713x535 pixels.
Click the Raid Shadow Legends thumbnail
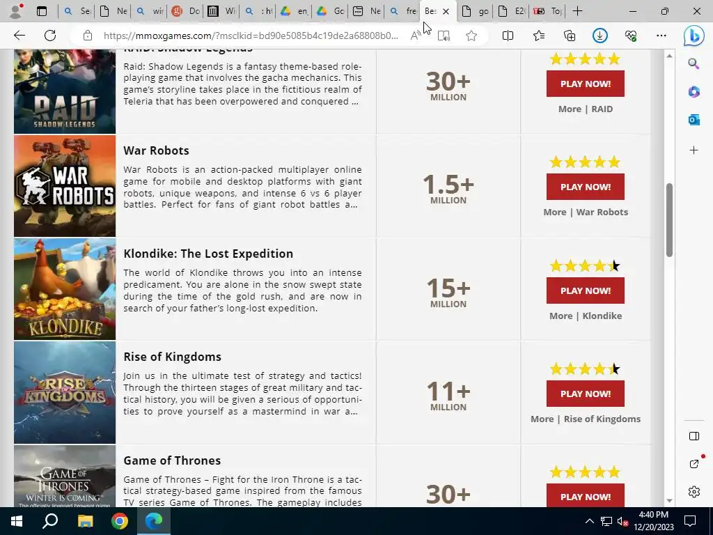click(65, 92)
